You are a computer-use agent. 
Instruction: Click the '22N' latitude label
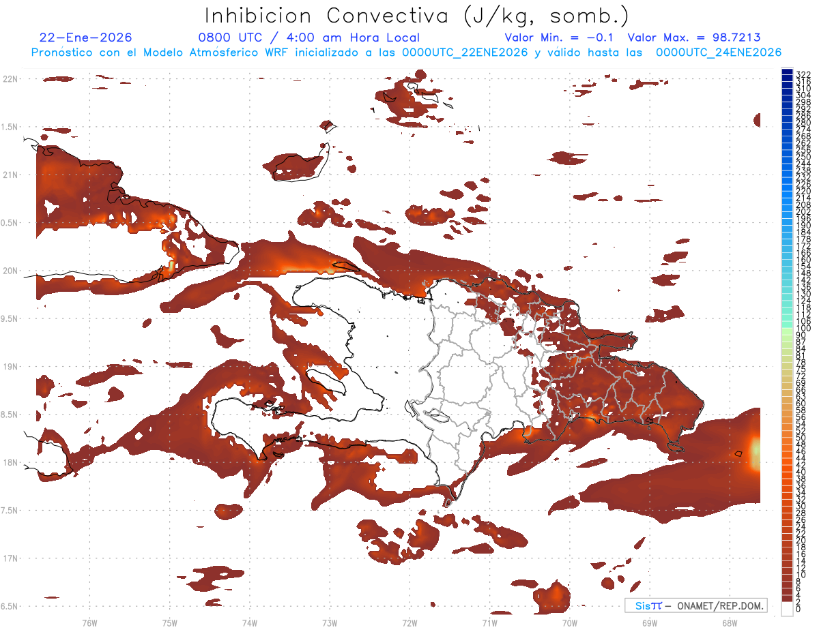point(12,78)
